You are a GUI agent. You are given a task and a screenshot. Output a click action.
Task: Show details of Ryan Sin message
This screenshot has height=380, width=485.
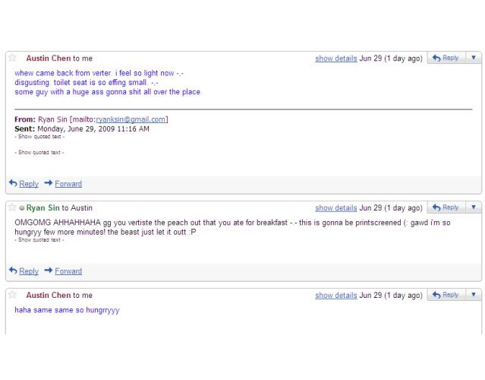pyautogui.click(x=335, y=208)
